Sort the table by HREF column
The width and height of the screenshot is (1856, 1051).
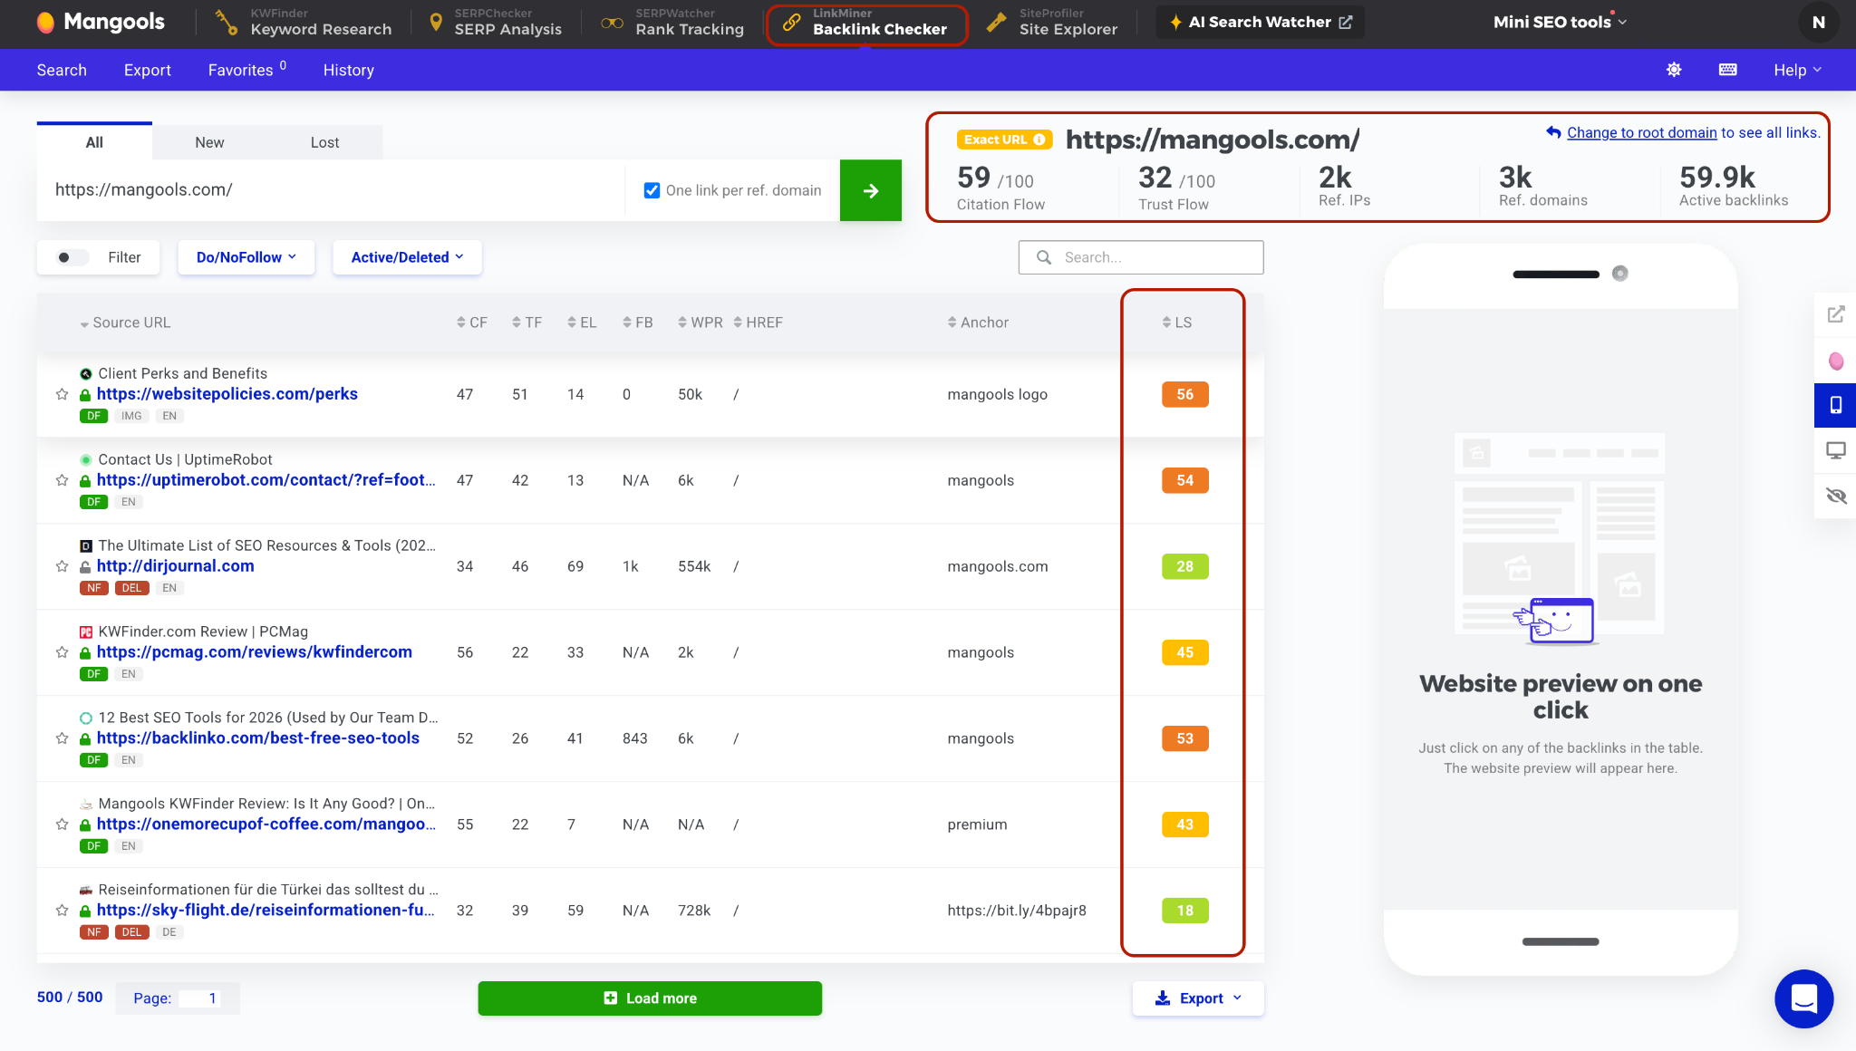(759, 323)
